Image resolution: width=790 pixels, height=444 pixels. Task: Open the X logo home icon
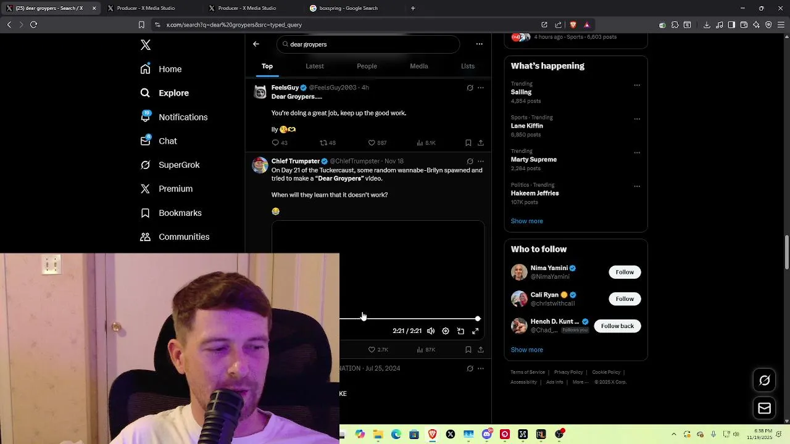[146, 45]
